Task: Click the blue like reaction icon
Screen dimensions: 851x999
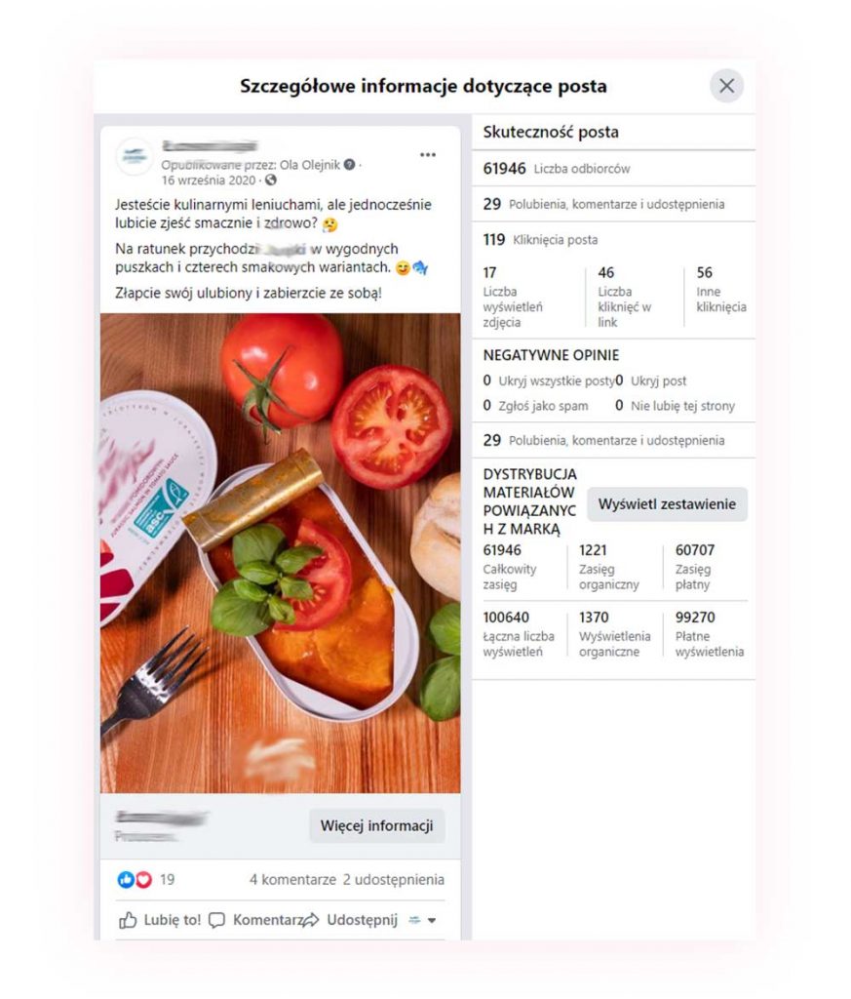Action: coord(126,880)
